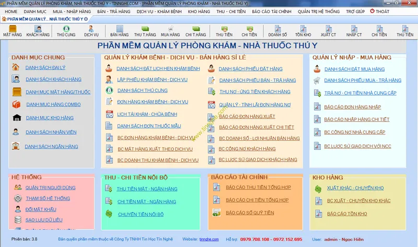Click THOÁT to exit the application
Viewport: 418px width, 247px height.
click(x=380, y=11)
